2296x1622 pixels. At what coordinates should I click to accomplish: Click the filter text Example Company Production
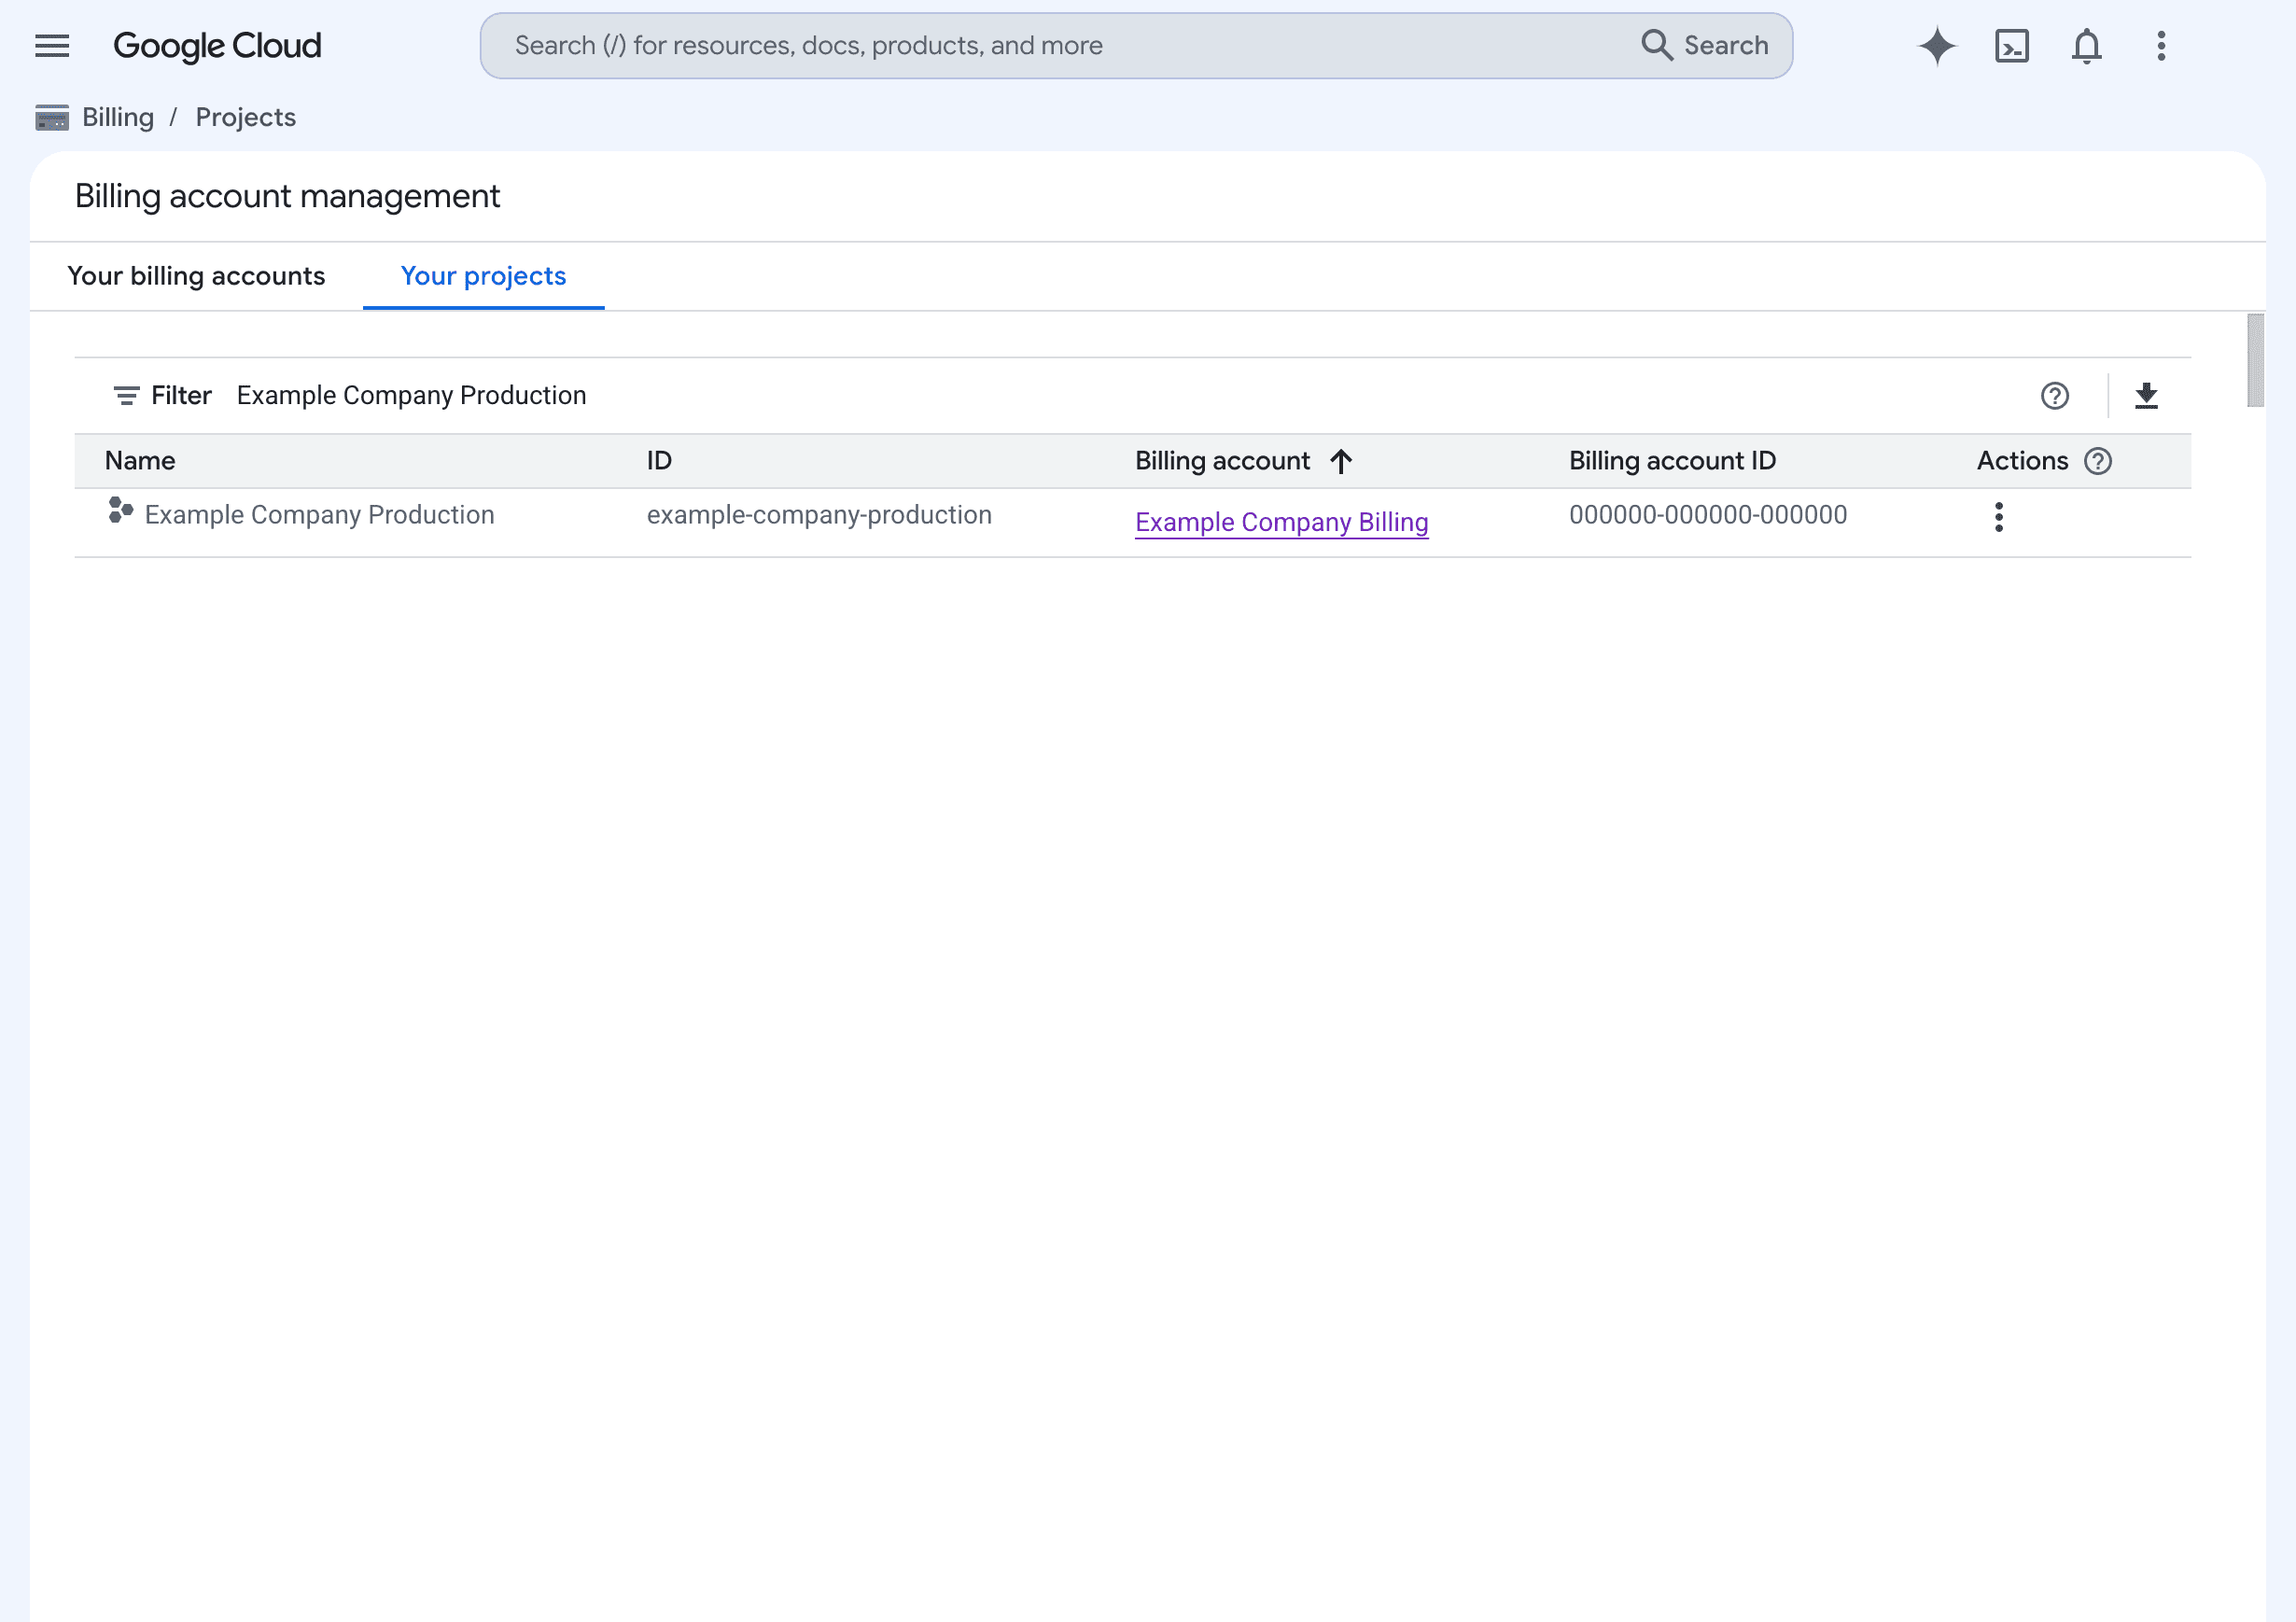pyautogui.click(x=411, y=395)
